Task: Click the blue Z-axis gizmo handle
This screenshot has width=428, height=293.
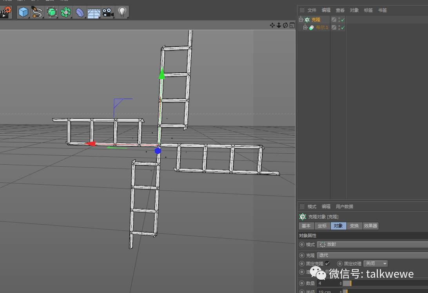Action: pos(158,151)
